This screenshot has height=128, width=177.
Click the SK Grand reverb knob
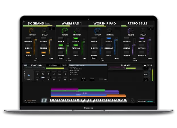coord(32,30)
